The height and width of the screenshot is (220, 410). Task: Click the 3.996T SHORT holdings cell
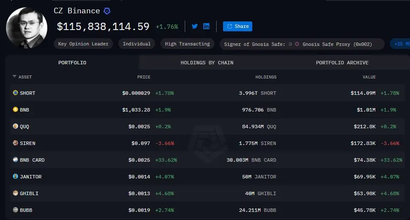(x=257, y=93)
